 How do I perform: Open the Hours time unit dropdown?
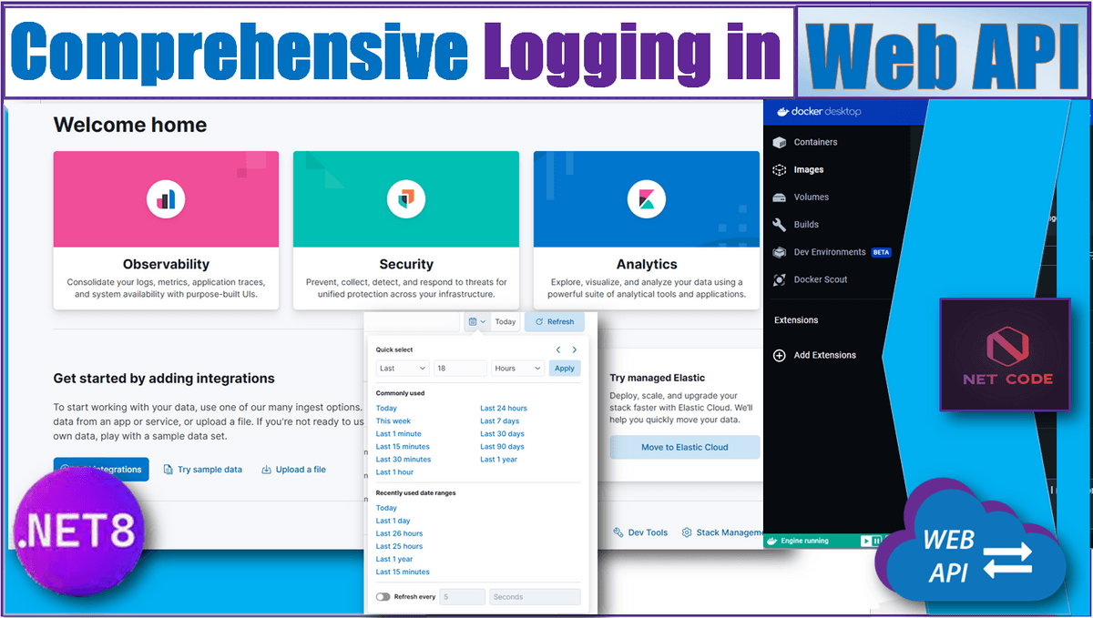[x=517, y=369]
